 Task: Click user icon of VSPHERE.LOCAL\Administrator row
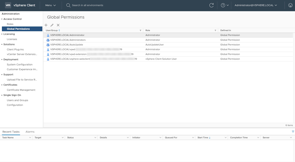[48, 35]
